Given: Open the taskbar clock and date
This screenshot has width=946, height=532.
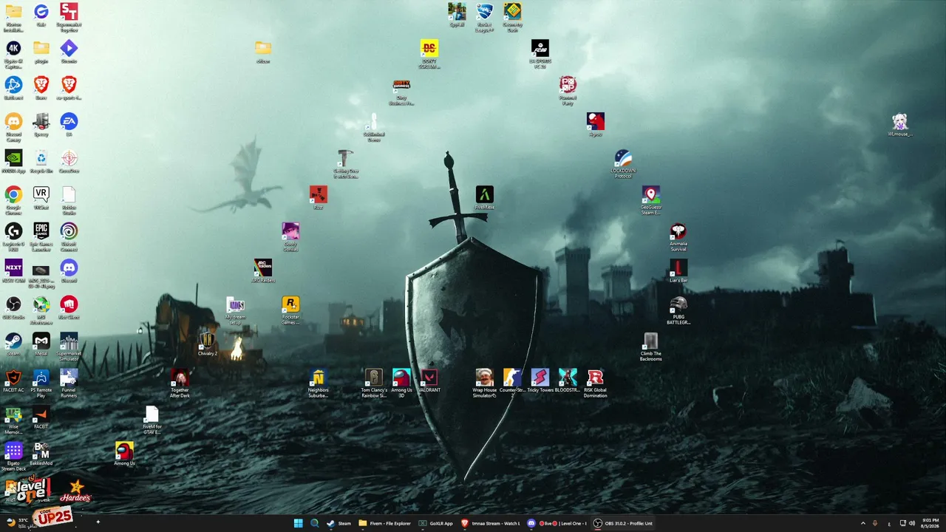Looking at the screenshot, I should [930, 523].
